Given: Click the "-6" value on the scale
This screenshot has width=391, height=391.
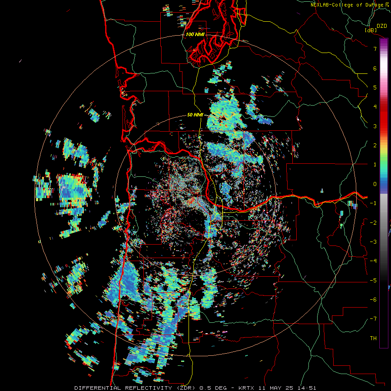Looking at the screenshot, I should click(x=373, y=300).
